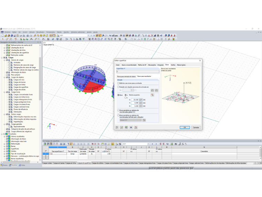Expand the Deformação results tree node
The height and width of the screenshot is (197, 262).
4,144
